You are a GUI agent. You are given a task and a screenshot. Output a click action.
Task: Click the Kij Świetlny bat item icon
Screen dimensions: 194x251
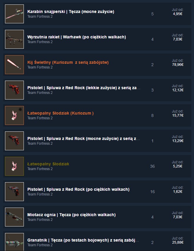(14, 65)
